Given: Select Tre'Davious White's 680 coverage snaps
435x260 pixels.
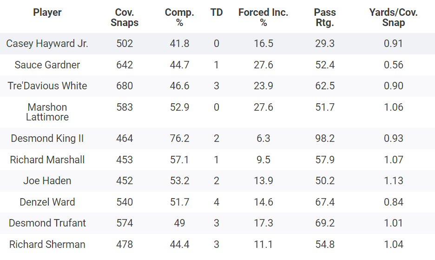Looking at the screenshot, I should click(x=125, y=86).
